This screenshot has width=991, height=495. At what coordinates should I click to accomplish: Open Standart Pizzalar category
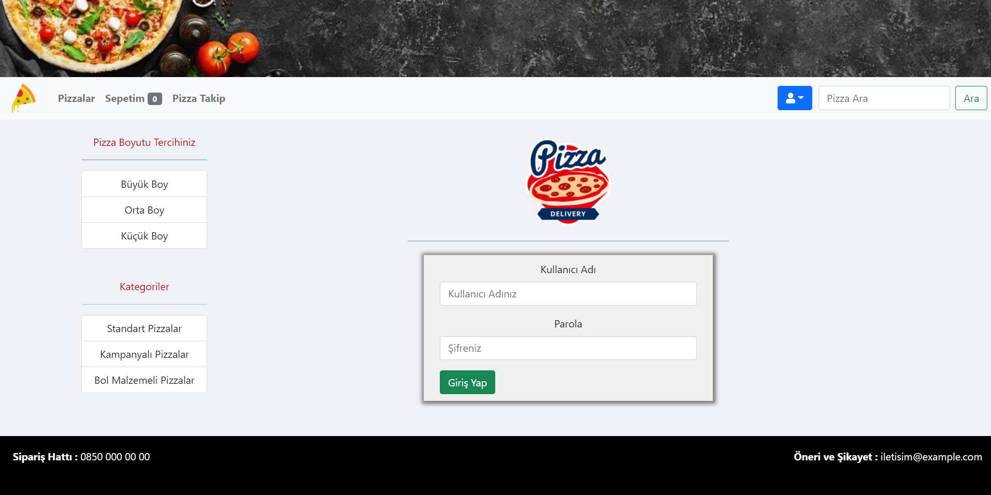click(144, 328)
